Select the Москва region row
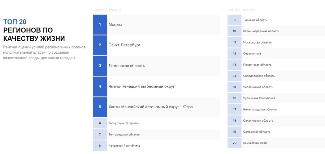Image resolution: width=325 pixels, height=154 pixels. [x=157, y=25]
